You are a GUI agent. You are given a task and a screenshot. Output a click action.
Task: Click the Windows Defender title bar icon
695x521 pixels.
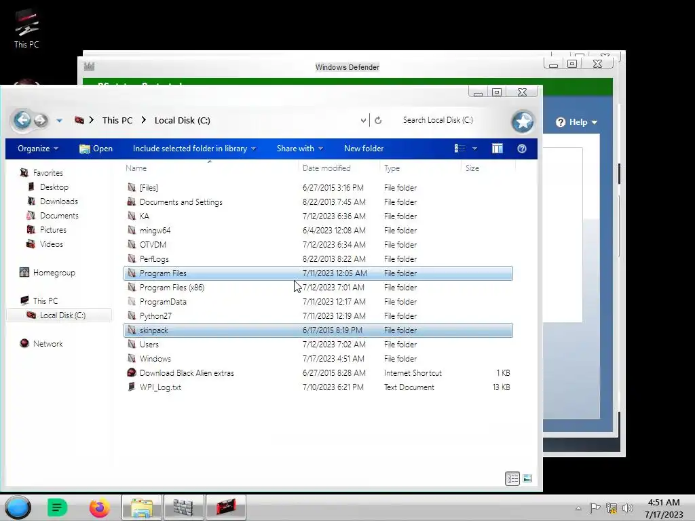[x=89, y=66]
